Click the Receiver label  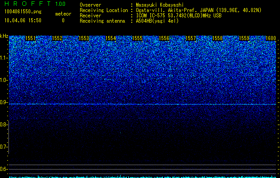point(90,16)
